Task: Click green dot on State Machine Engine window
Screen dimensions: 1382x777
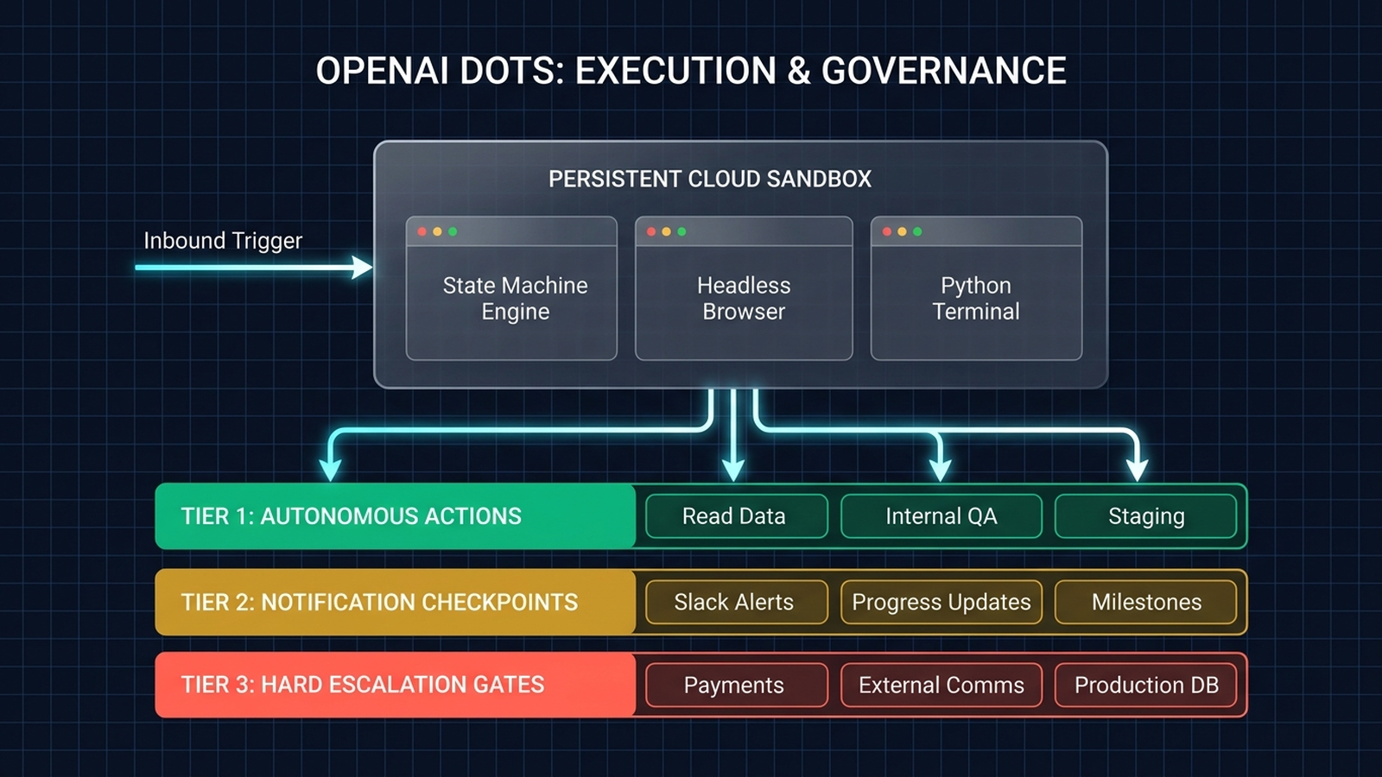Action: pyautogui.click(x=453, y=231)
